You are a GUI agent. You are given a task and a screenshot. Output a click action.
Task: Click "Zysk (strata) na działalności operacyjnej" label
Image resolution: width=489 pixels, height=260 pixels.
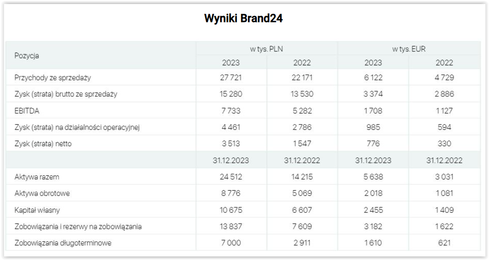coord(77,127)
